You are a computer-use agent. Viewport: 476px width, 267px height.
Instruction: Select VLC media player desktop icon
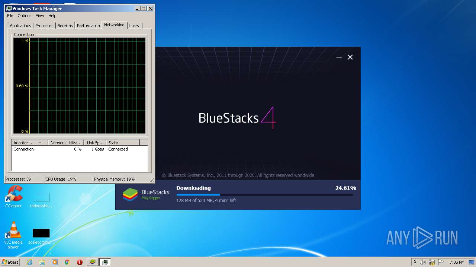(13, 235)
